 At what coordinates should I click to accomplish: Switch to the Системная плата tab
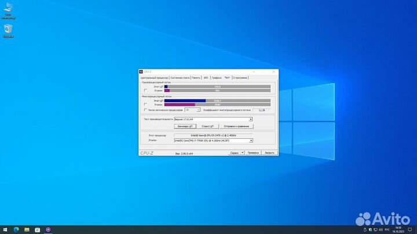180,78
